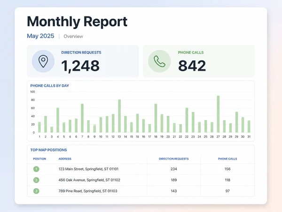Click the Monthly Report heading

[x=77, y=22]
